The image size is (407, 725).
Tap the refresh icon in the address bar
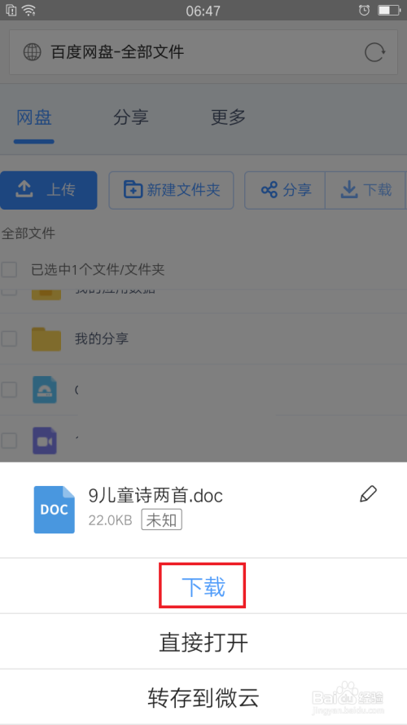tap(374, 52)
